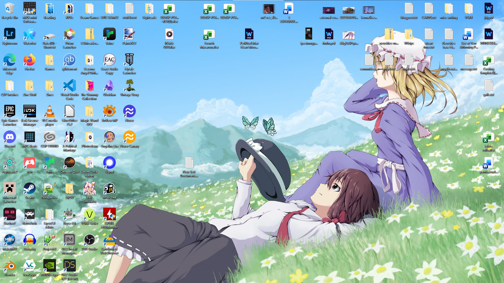
Task: Open LibreOffice 25.2
Action: (x=70, y=116)
